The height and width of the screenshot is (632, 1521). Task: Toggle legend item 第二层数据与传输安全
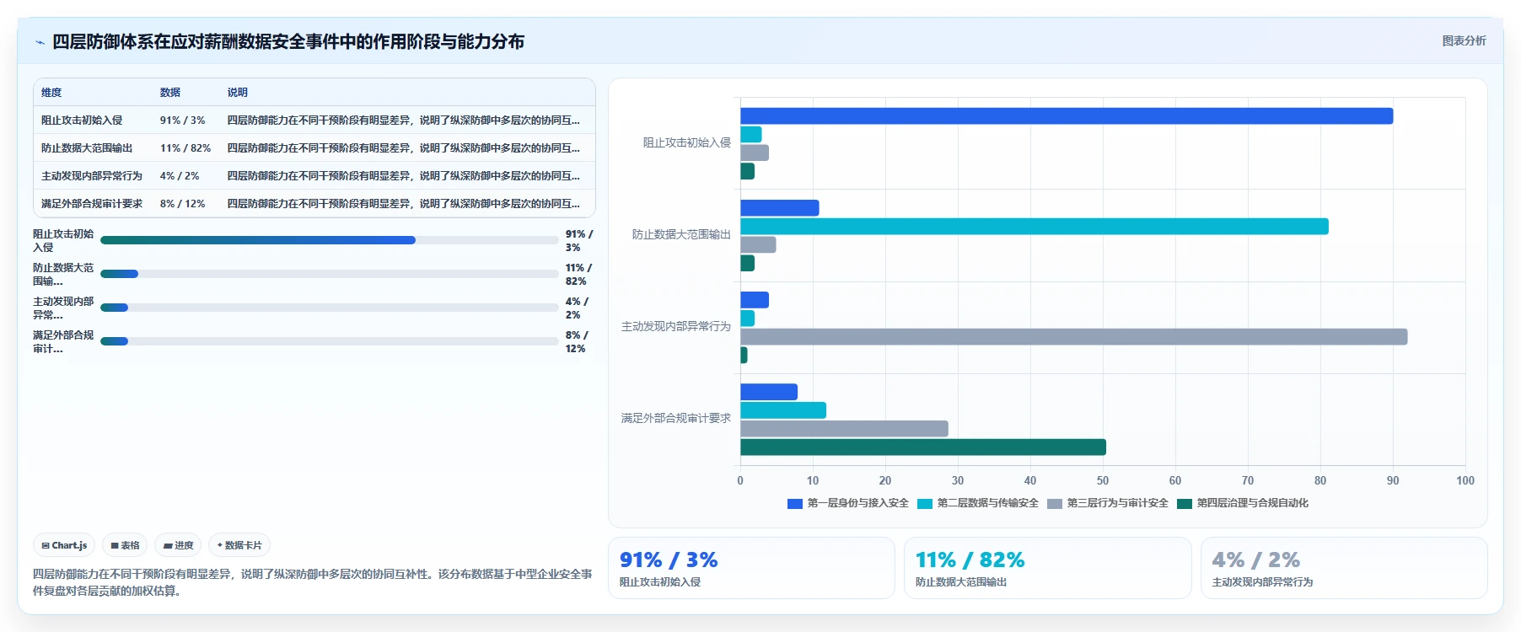977,503
